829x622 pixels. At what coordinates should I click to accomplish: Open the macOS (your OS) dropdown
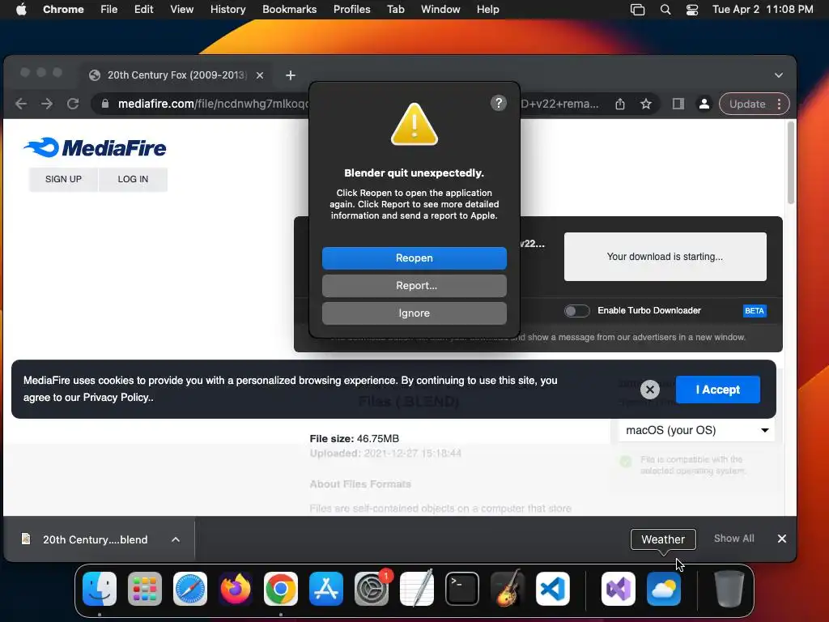tap(696, 430)
